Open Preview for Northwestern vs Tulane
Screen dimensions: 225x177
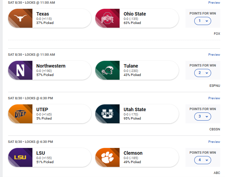point(214,55)
